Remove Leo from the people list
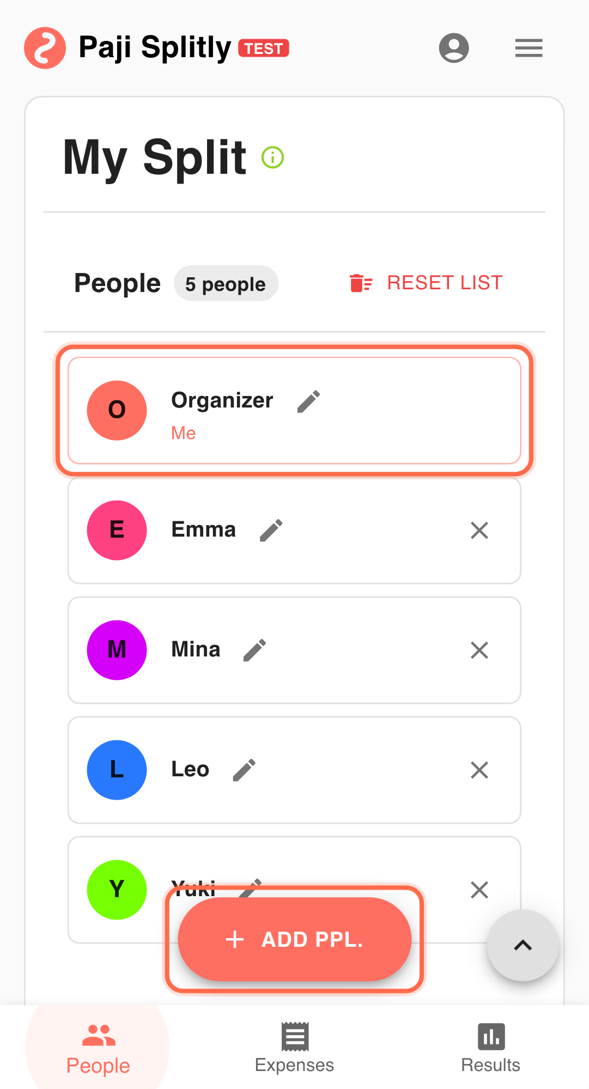Image resolution: width=589 pixels, height=1089 pixels. (x=479, y=770)
